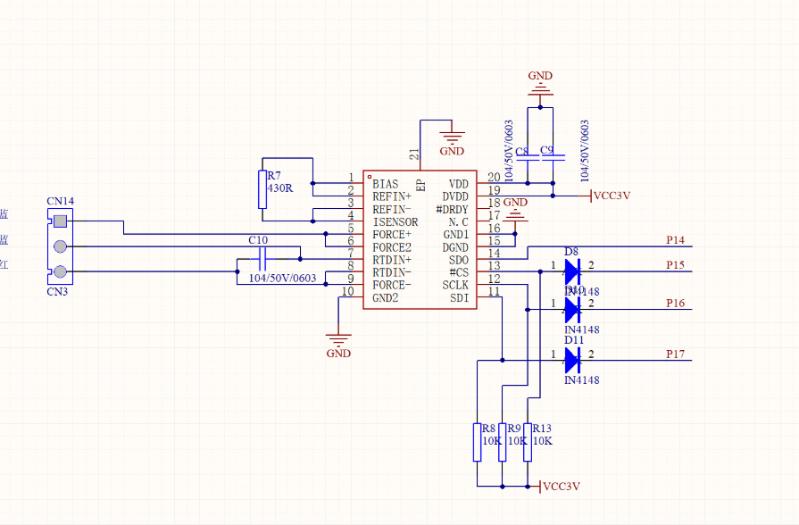Click the CN14 designator label

click(61, 201)
